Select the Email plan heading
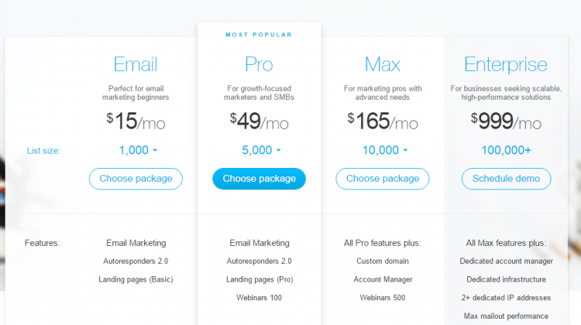581x325 pixels. [136, 64]
